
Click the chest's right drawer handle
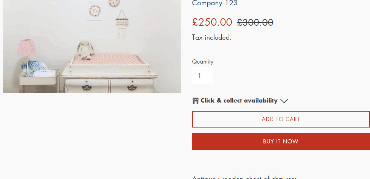[132, 87]
